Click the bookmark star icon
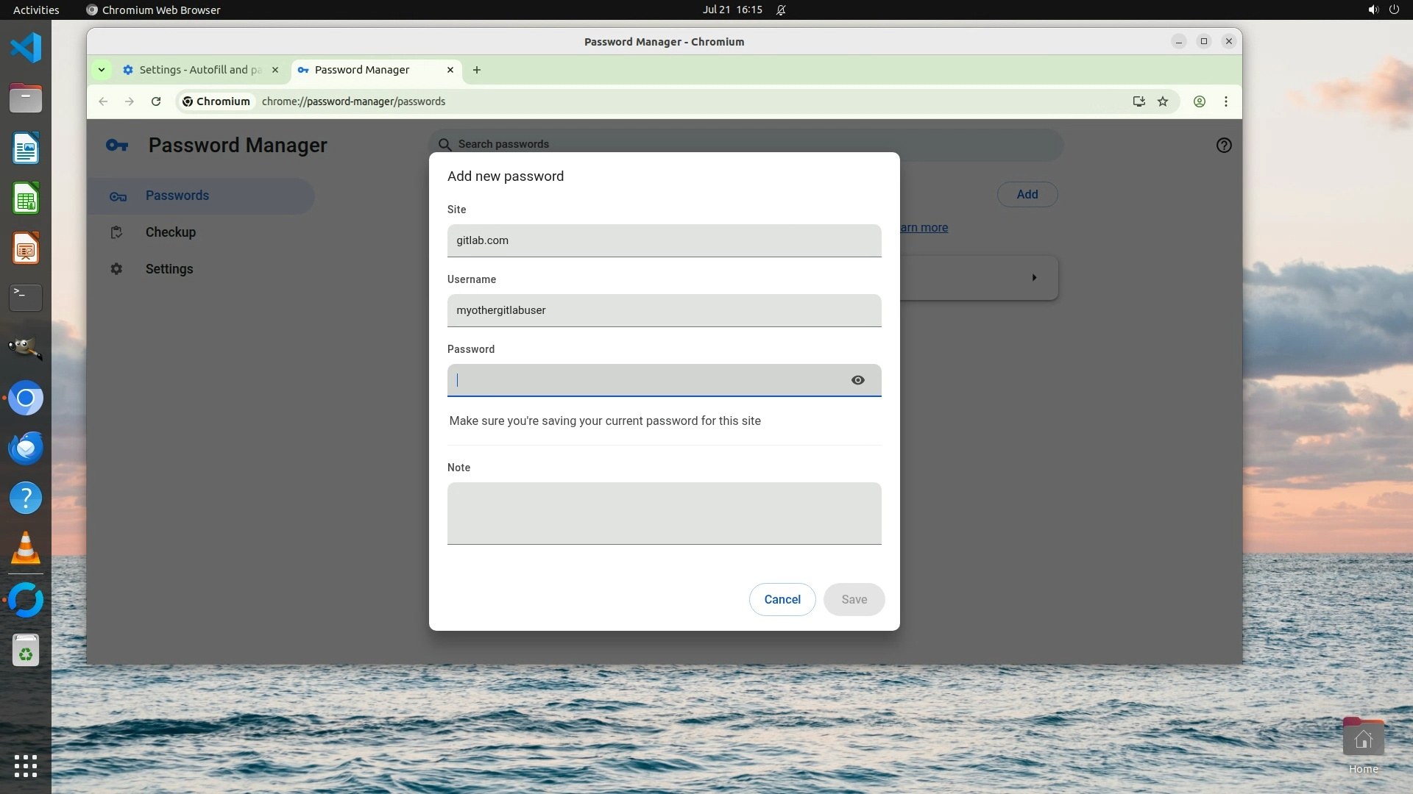Image resolution: width=1413 pixels, height=794 pixels. point(1163,101)
